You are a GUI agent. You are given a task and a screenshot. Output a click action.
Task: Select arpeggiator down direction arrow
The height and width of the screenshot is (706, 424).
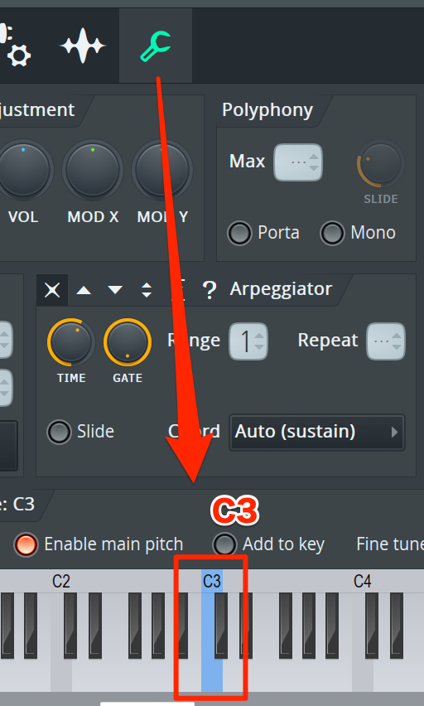tap(115, 290)
